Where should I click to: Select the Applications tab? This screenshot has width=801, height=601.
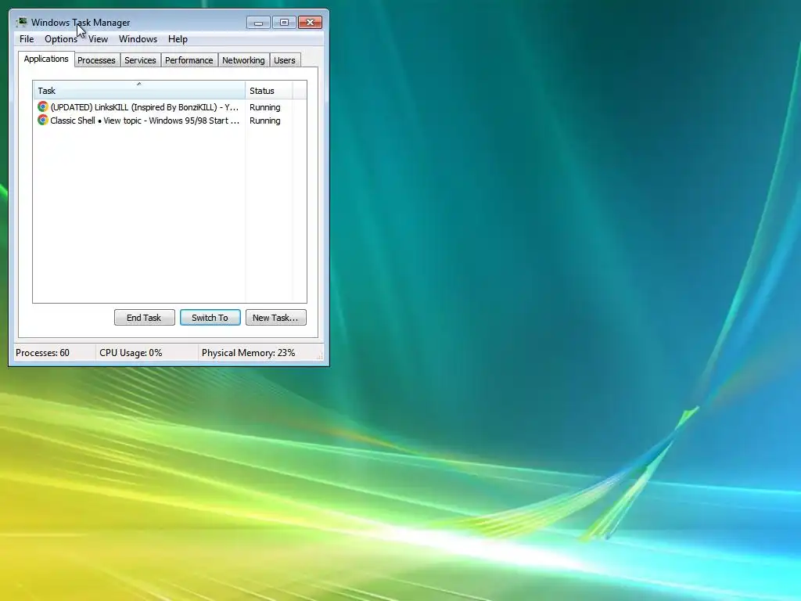click(x=46, y=59)
